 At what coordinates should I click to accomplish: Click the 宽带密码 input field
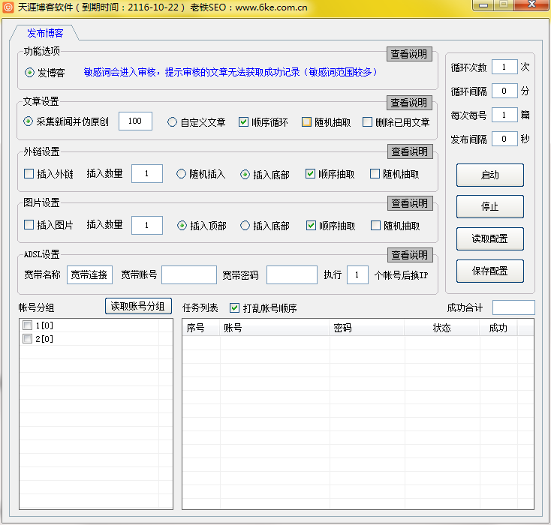(x=291, y=275)
